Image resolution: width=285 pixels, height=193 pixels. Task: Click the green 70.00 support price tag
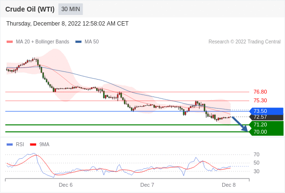[266, 132]
